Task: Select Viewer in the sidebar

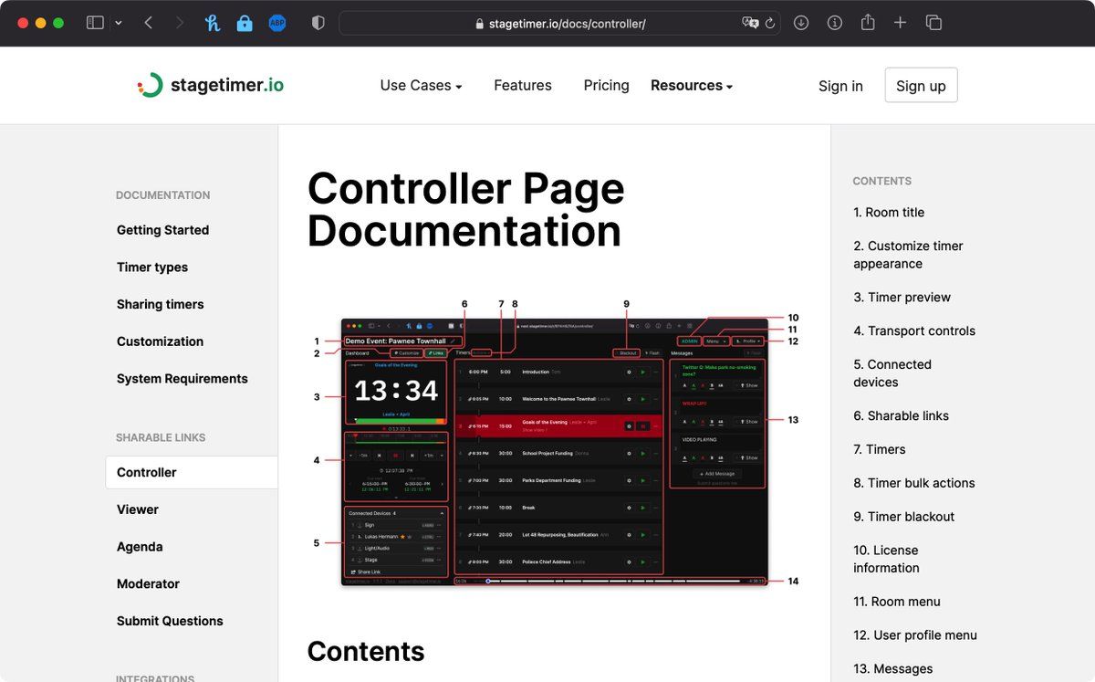Action: (138, 509)
